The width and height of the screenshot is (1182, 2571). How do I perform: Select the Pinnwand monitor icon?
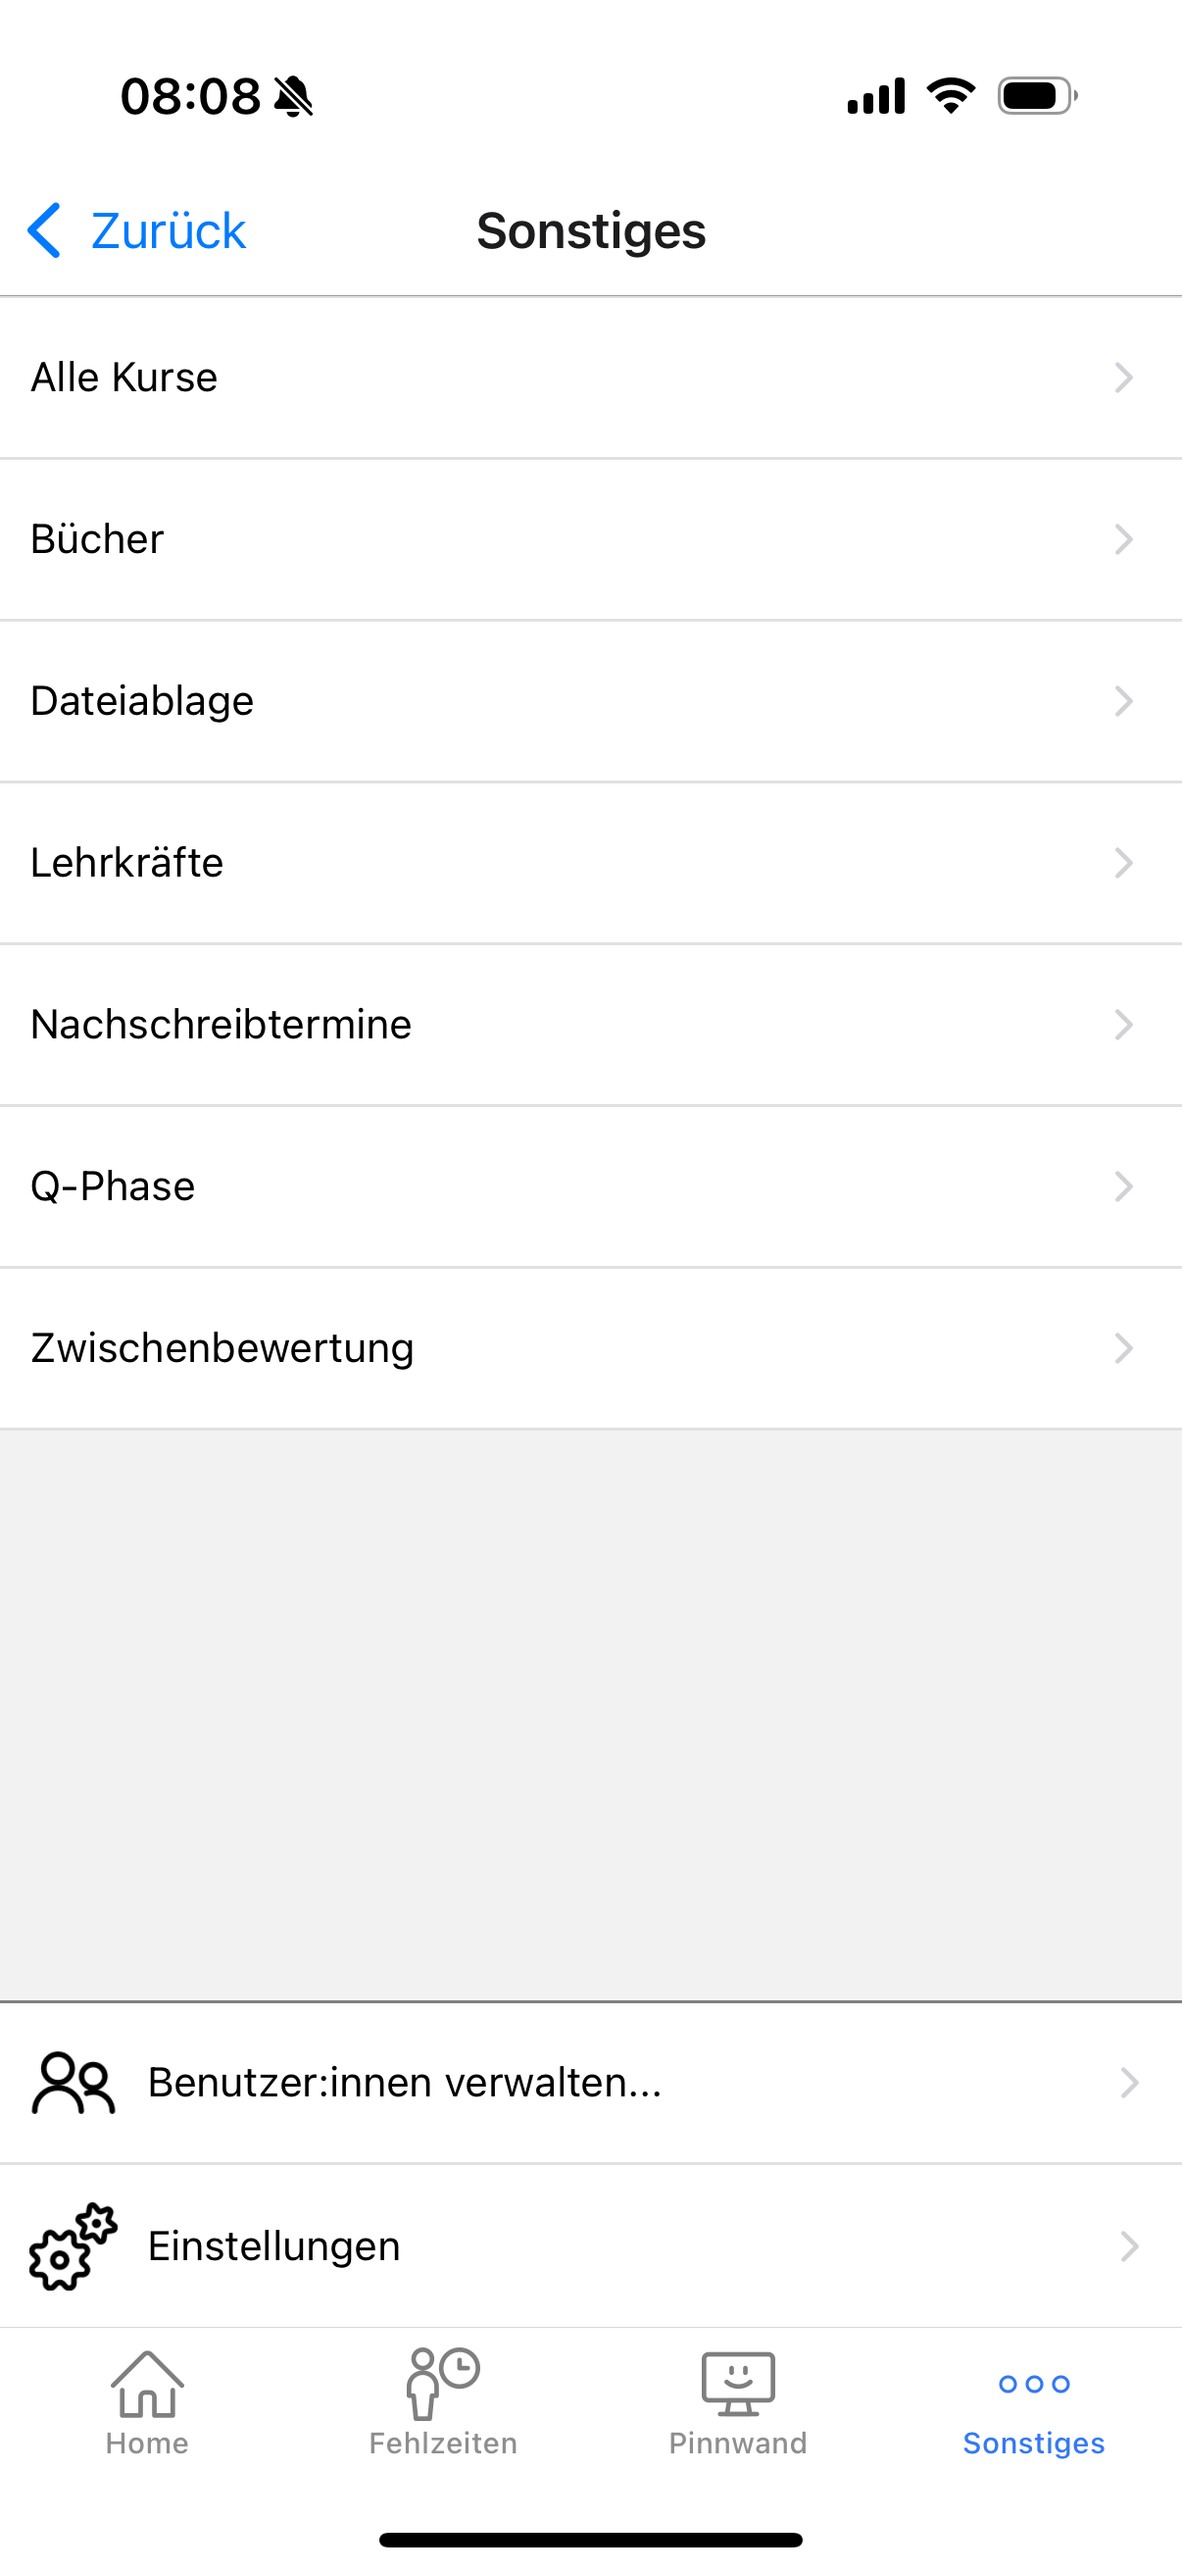(738, 2385)
